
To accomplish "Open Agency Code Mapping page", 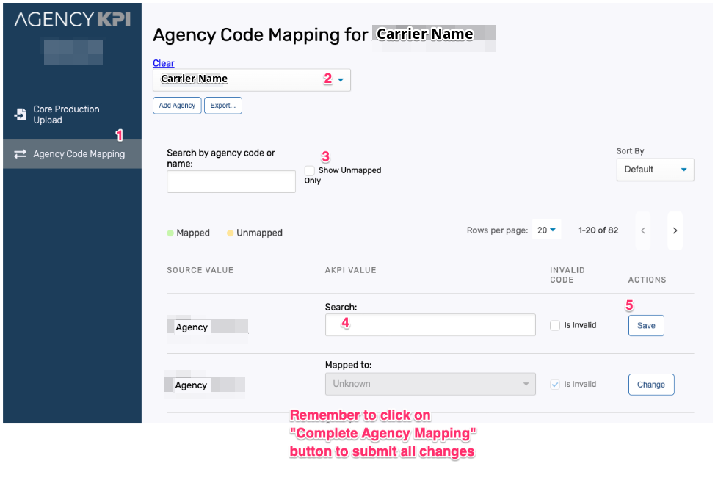I will [x=72, y=154].
